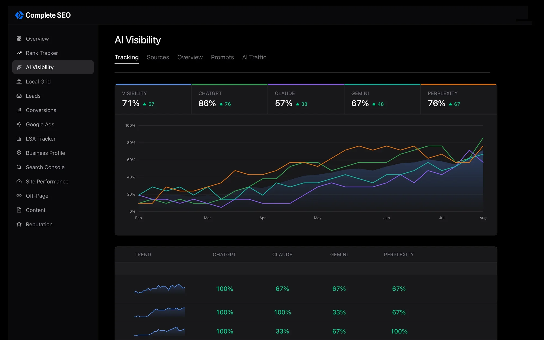This screenshot has width=544, height=340.
Task: Click the Content document icon
Action: pyautogui.click(x=19, y=210)
